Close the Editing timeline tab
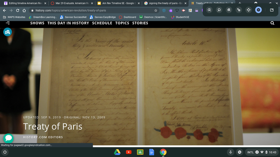The width and height of the screenshot is (280, 157). coord(45,3)
